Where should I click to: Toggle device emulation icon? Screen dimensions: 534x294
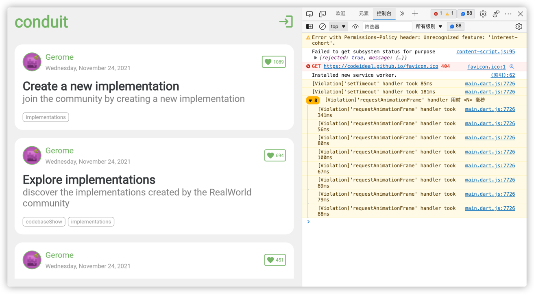click(x=323, y=14)
